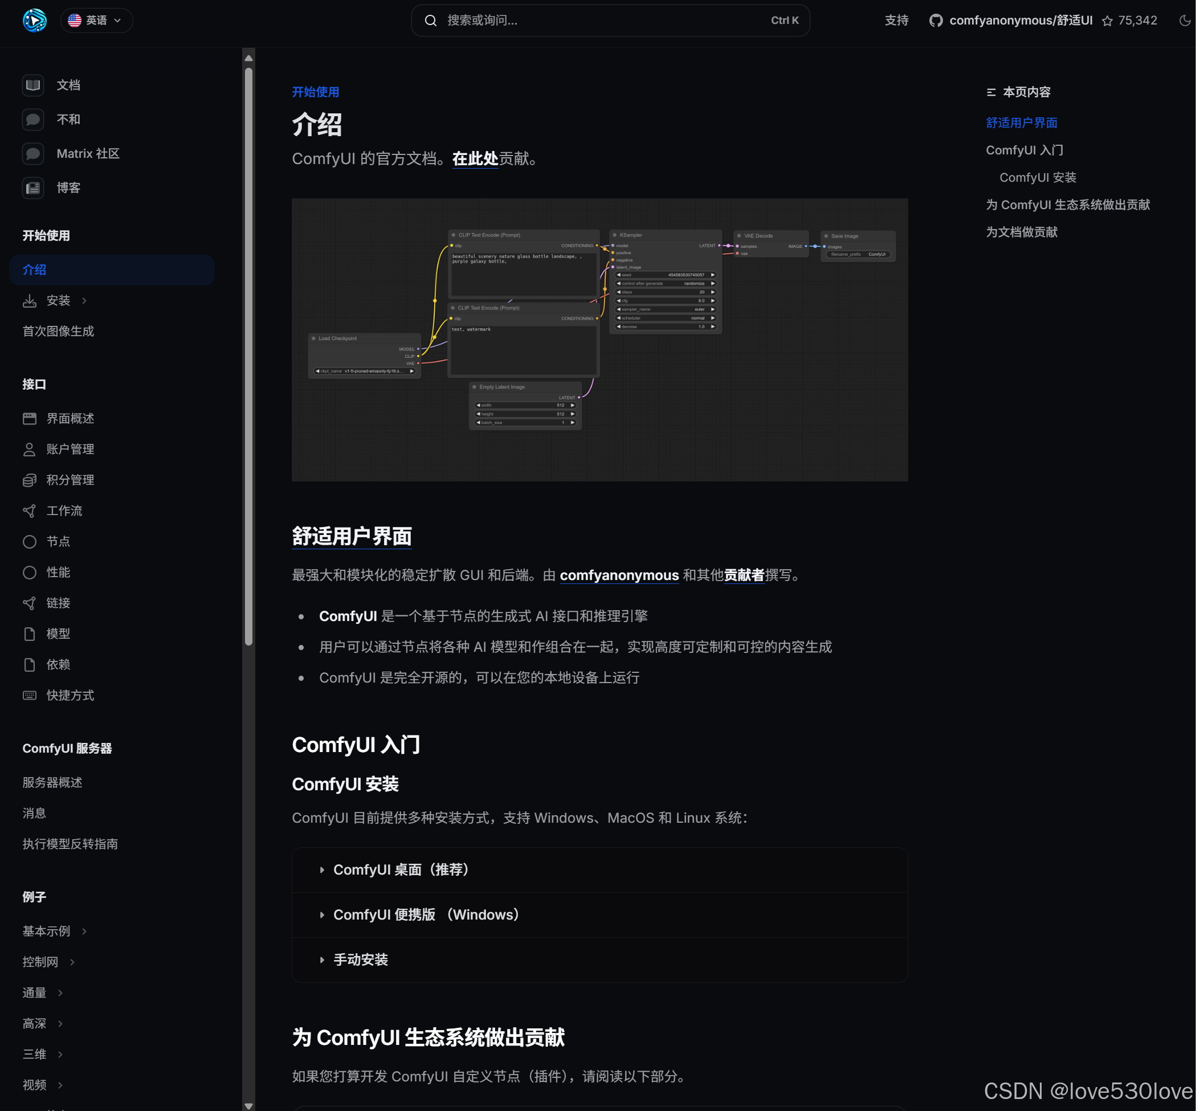This screenshot has height=1111, width=1196.
Task: Click the comfyanonymous hyperlink
Action: tap(619, 575)
